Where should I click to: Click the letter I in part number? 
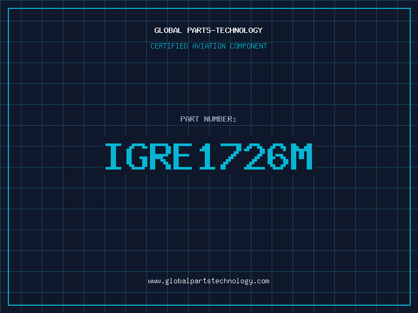115,156
